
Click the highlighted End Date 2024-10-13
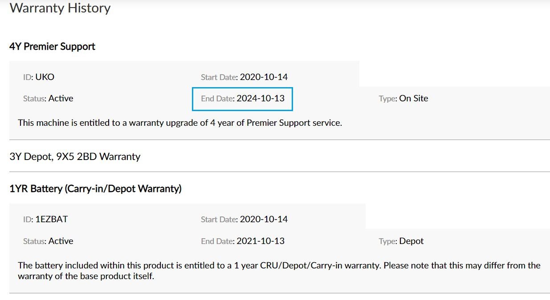pyautogui.click(x=260, y=99)
